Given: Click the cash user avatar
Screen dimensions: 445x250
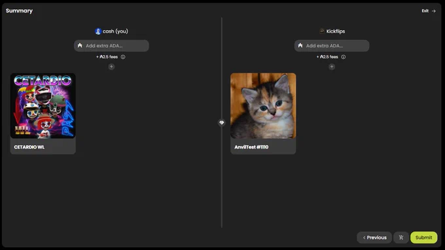Looking at the screenshot, I should pyautogui.click(x=98, y=31).
